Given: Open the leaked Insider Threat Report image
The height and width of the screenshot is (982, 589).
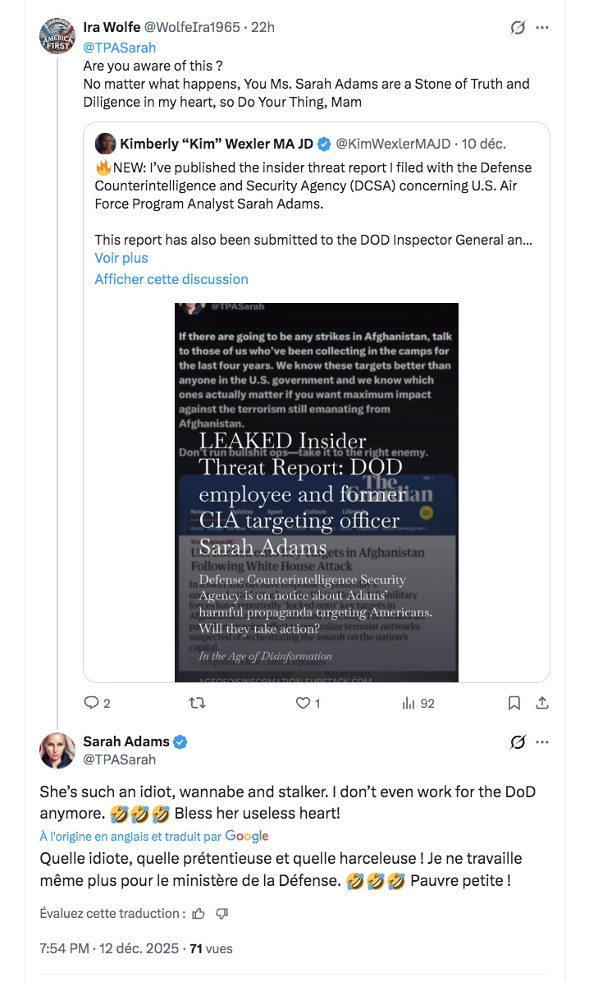Looking at the screenshot, I should (317, 493).
